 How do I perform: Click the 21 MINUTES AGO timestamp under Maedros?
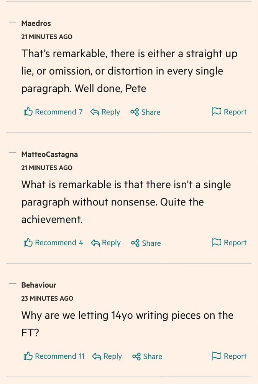(47, 37)
